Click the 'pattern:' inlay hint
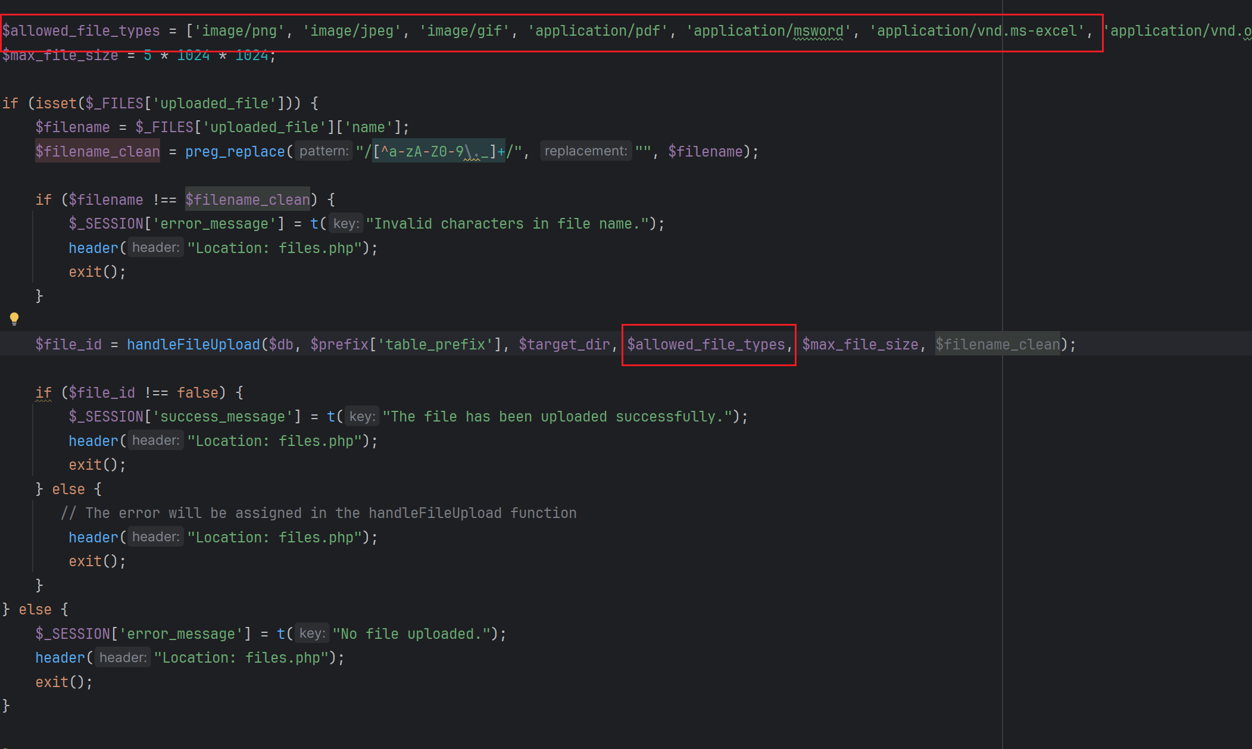 click(x=324, y=151)
